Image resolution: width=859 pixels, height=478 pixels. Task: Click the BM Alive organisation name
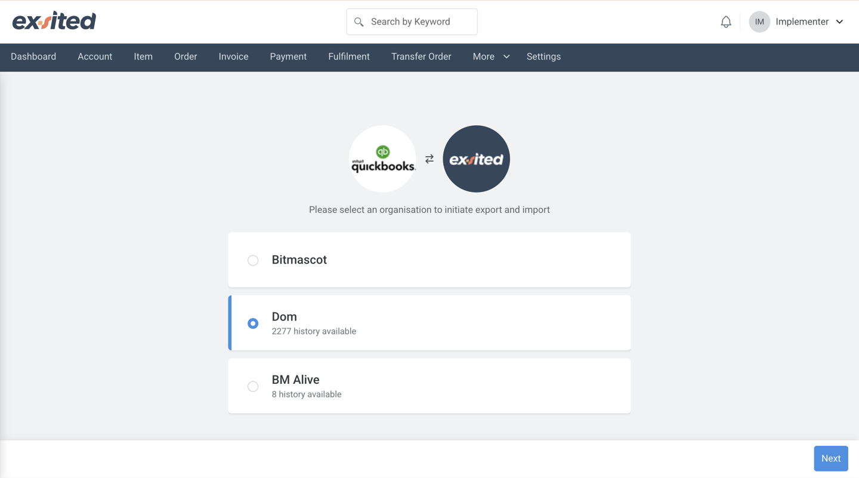click(x=295, y=380)
